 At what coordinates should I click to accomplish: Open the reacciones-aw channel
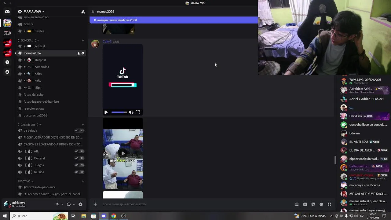(52, 108)
